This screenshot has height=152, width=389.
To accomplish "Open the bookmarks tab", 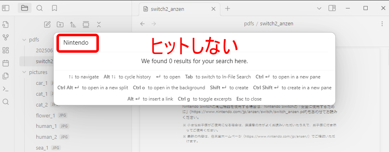I will (x=54, y=8).
